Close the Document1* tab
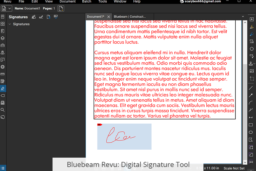256x171 pixels. tap(109, 17)
